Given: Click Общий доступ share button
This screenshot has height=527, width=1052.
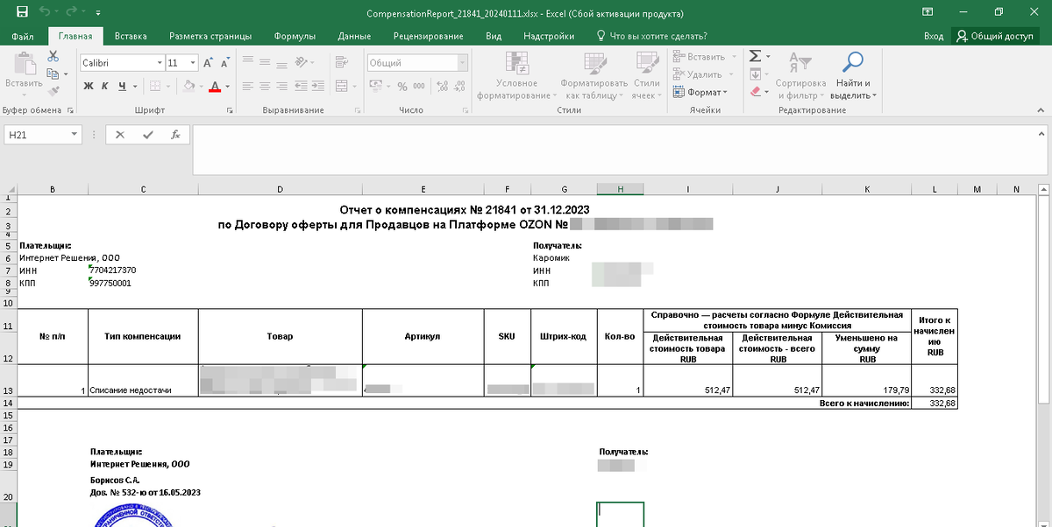Looking at the screenshot, I should [x=996, y=36].
